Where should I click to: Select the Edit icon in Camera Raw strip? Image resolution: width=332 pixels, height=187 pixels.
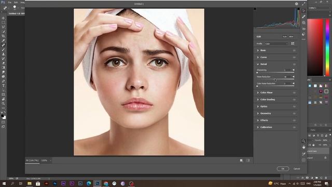pyautogui.click(x=303, y=10)
